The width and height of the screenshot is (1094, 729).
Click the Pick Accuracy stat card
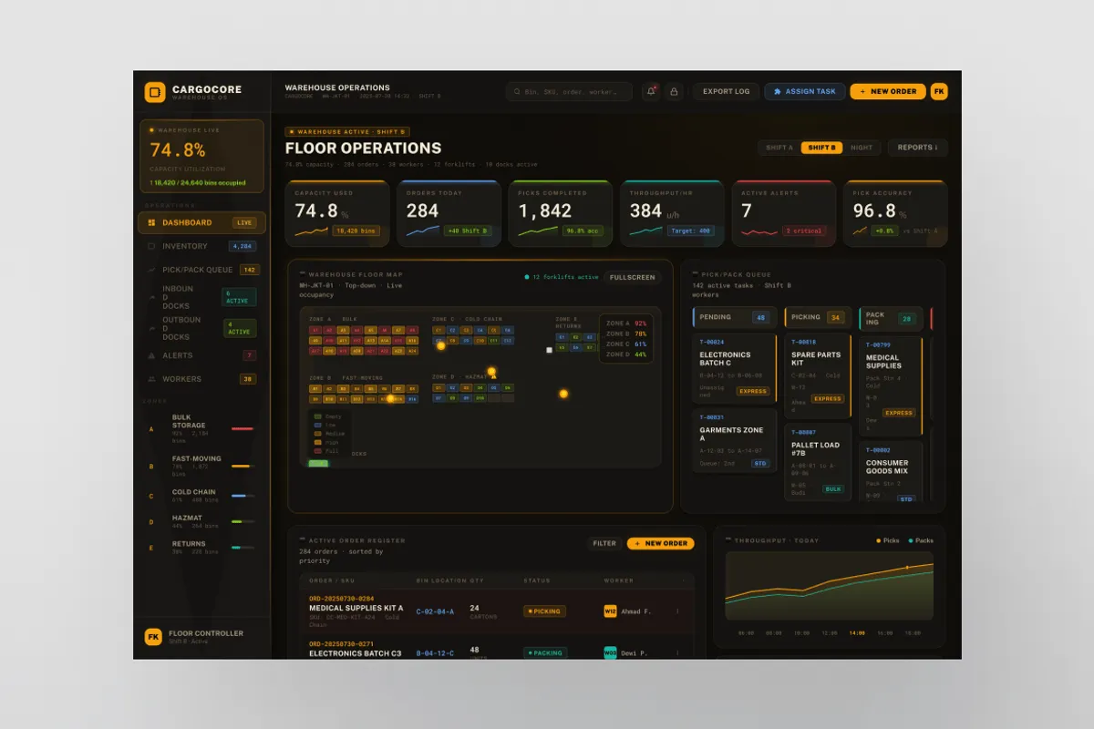click(x=895, y=213)
